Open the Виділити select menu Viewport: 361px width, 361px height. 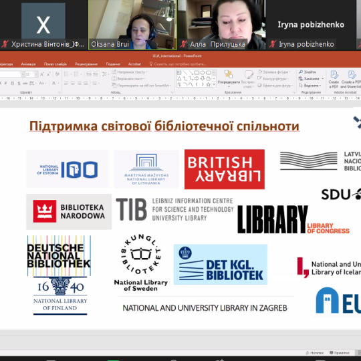click(310, 86)
